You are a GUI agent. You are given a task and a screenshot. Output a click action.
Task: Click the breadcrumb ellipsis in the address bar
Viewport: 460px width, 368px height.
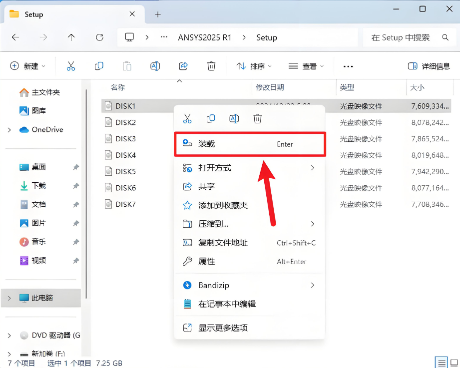coord(164,37)
